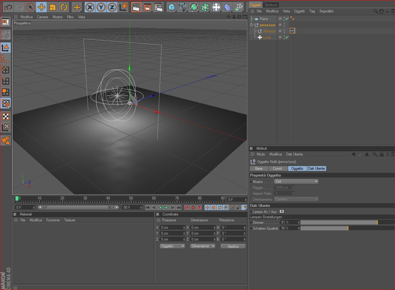Switch to the Struttura tab
The image size is (395, 290).
(x=270, y=5)
